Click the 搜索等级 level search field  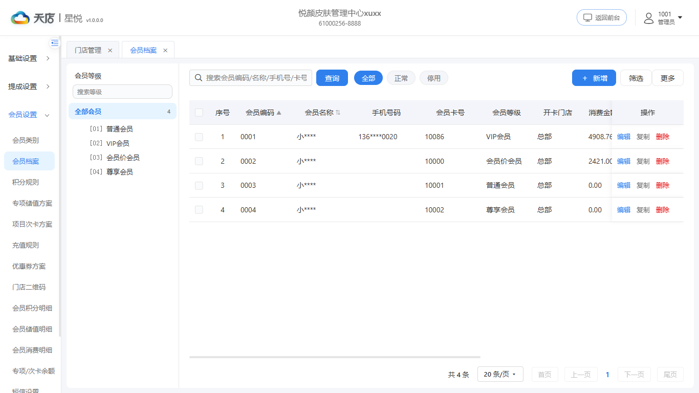(122, 92)
